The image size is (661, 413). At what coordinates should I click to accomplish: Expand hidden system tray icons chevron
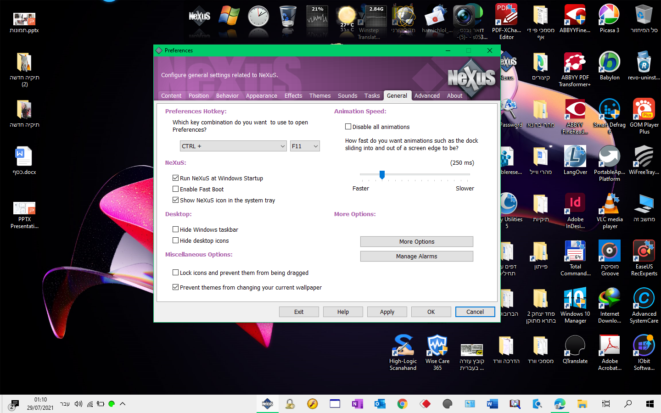(x=123, y=404)
